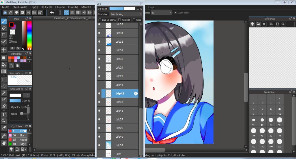Hide layer Lớp32 via visibility dot
This screenshot has height=159, width=296.
[x=99, y=41]
